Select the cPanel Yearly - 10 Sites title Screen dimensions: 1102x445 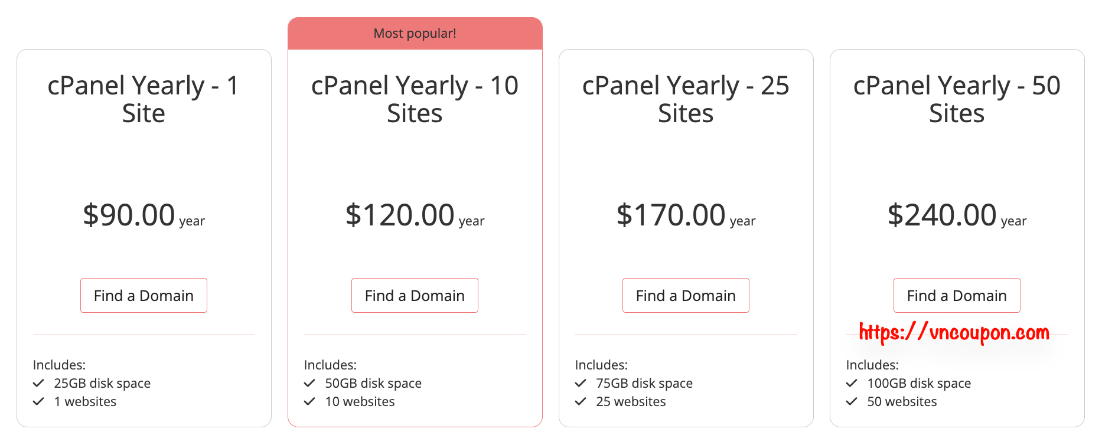click(415, 99)
